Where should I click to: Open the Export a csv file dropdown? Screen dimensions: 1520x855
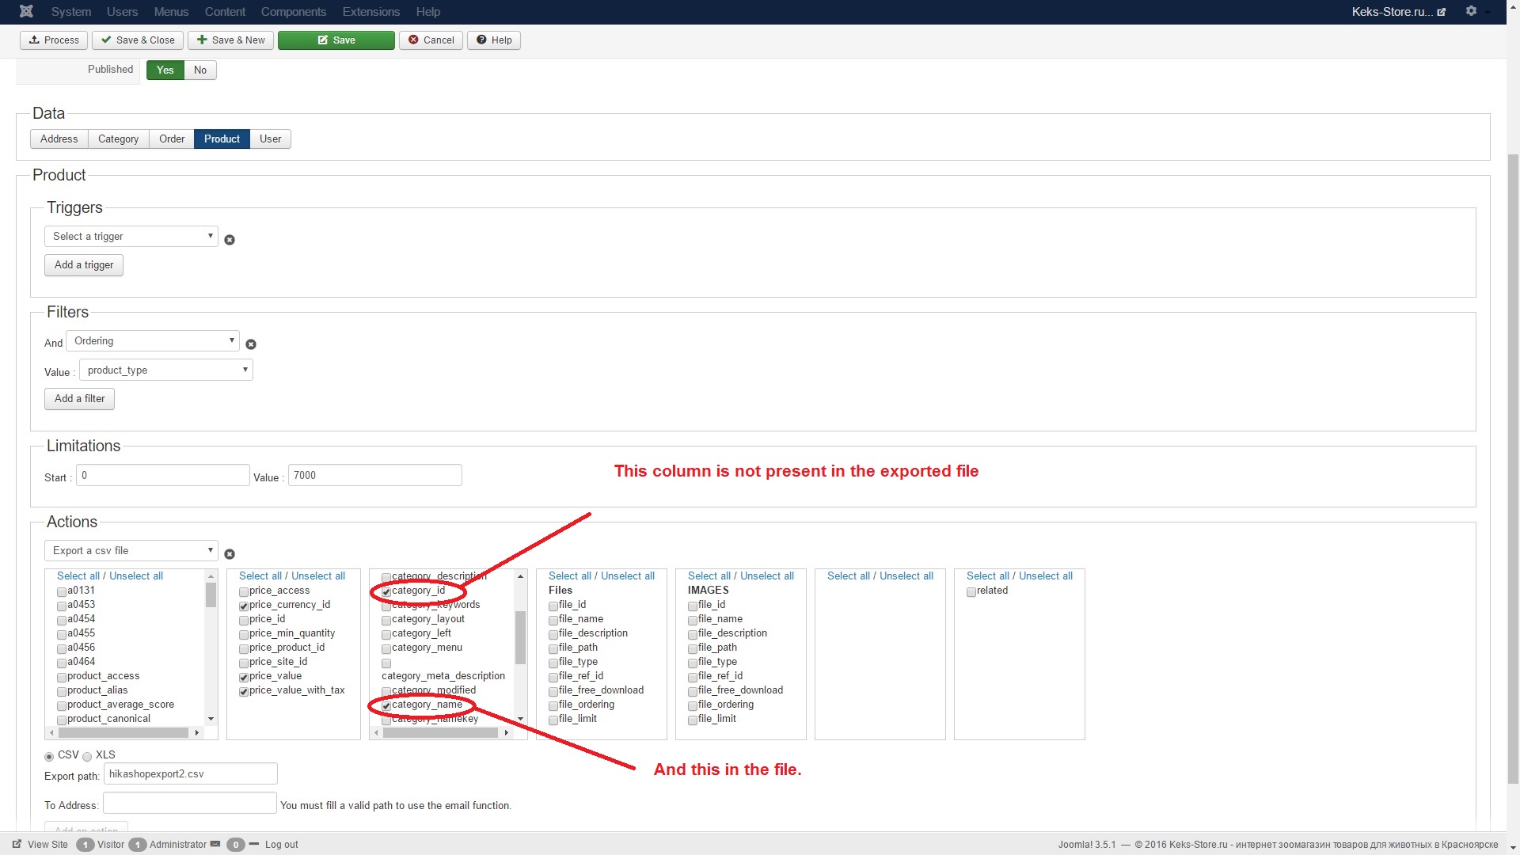pyautogui.click(x=131, y=551)
